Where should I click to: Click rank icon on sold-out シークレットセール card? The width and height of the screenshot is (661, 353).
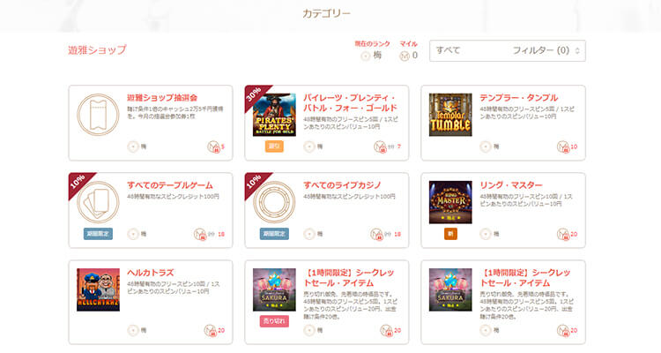tap(309, 330)
